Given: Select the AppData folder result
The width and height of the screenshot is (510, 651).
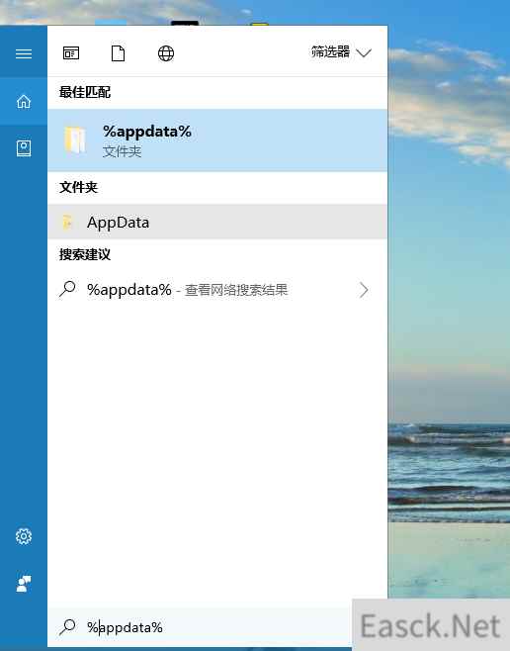Looking at the screenshot, I should coord(217,222).
